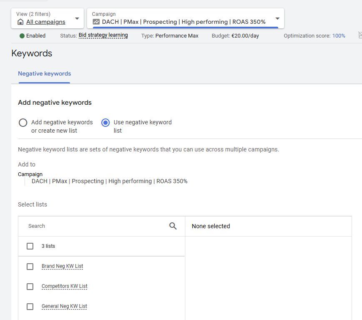
Task: Check the Brand Neg KW List checkbox
Action: 30,266
